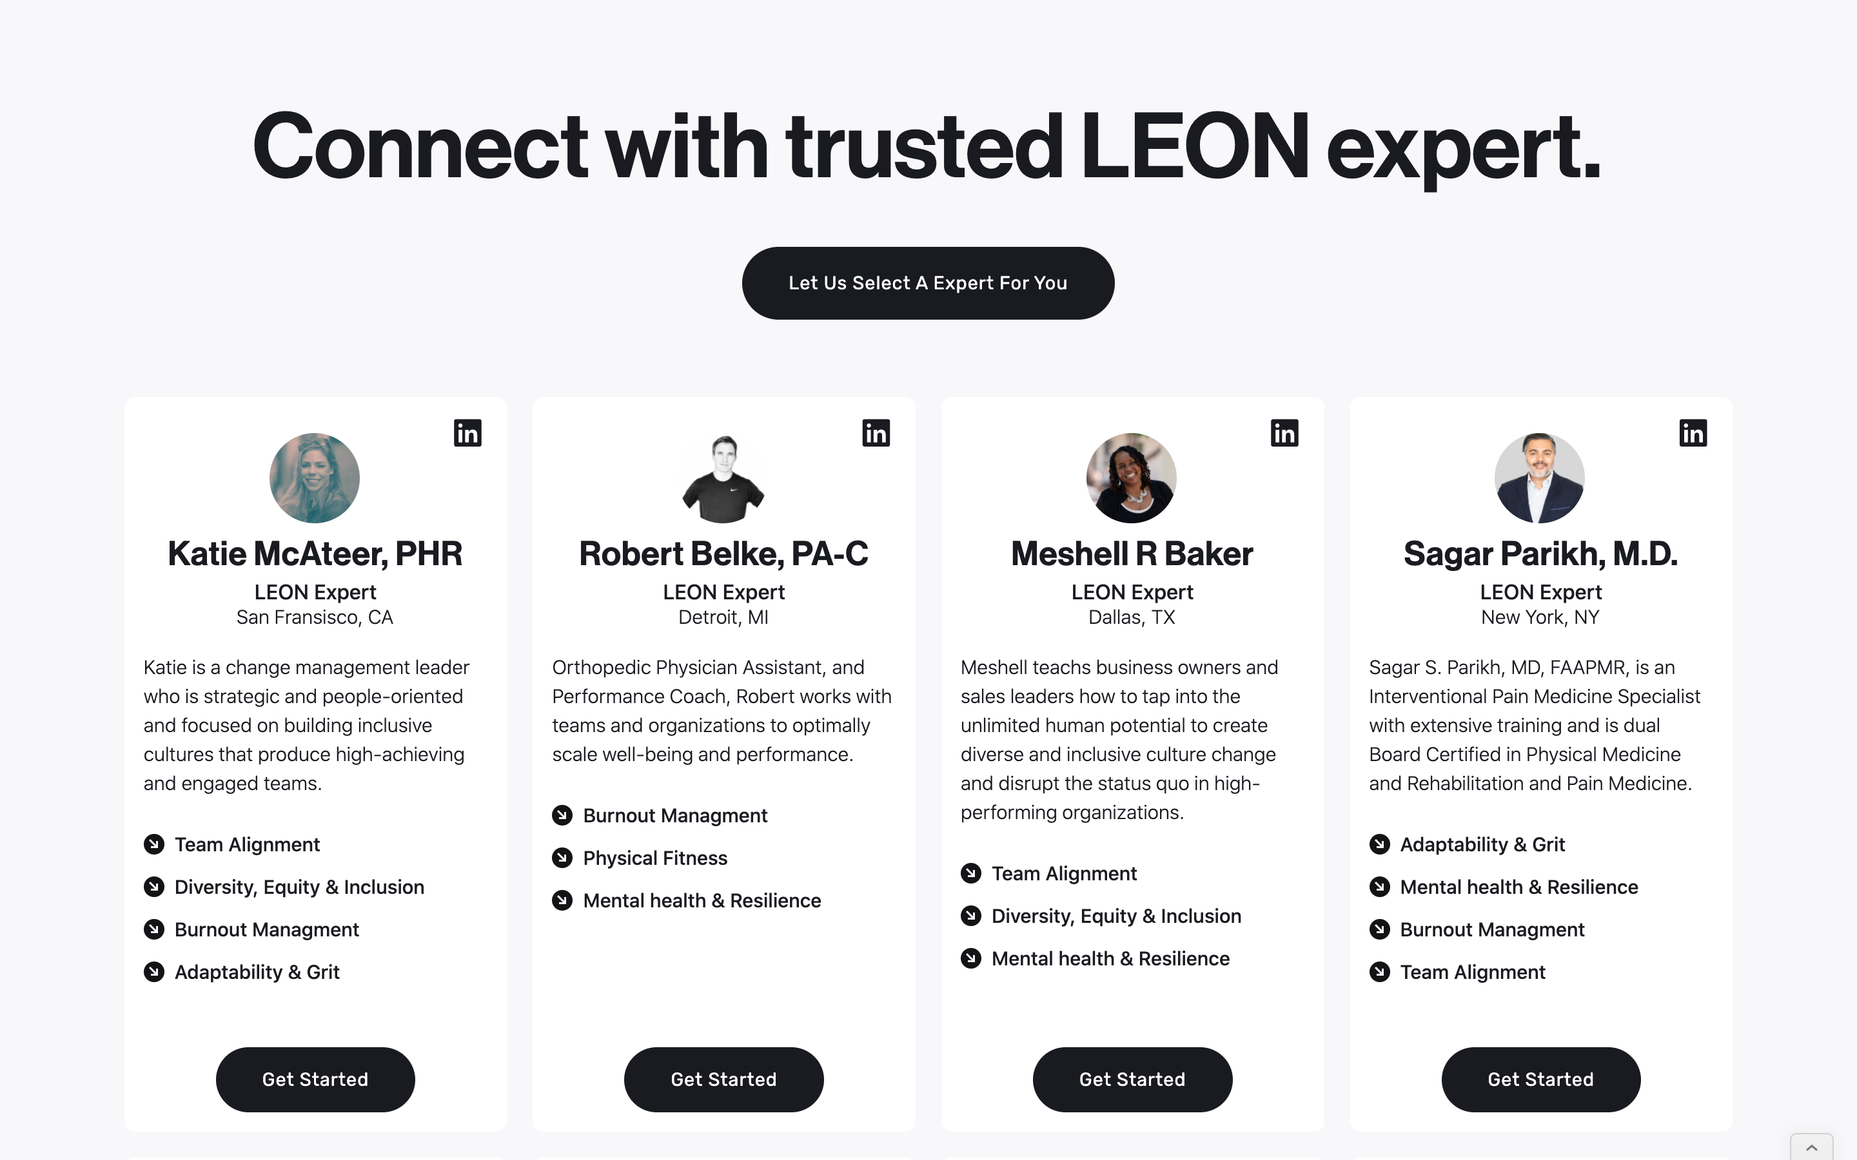Click arrow icon beside Meshell's Mental health & Resilience
Viewport: 1857px width, 1160px height.
pyautogui.click(x=972, y=959)
